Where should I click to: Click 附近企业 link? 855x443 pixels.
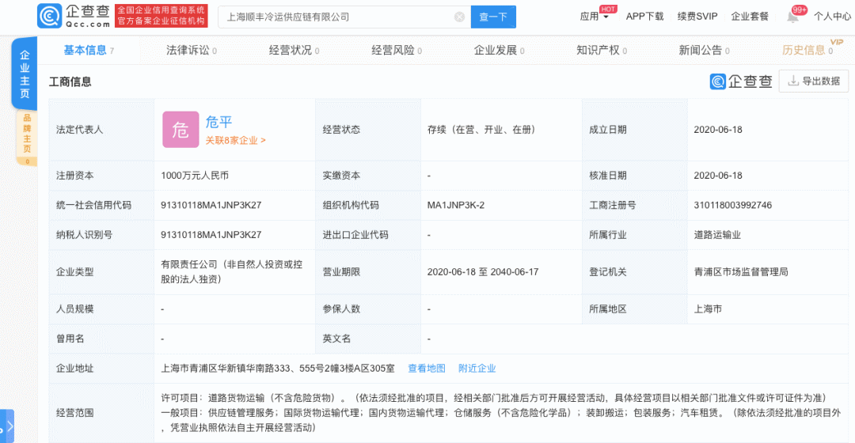pos(477,369)
